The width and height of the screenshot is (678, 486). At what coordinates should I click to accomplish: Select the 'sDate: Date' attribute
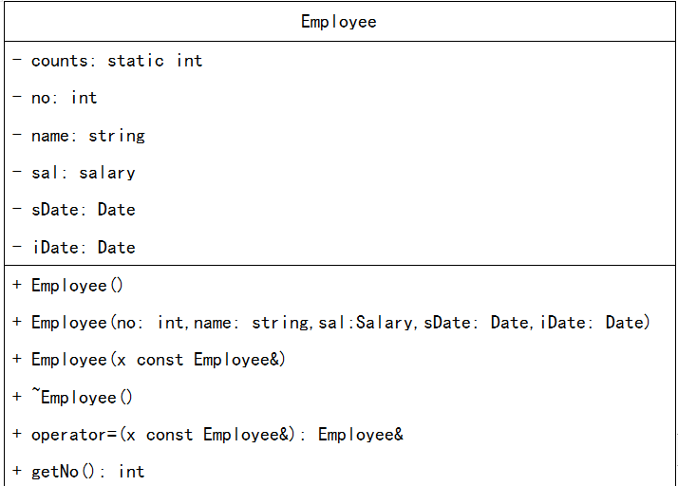pyautogui.click(x=74, y=210)
